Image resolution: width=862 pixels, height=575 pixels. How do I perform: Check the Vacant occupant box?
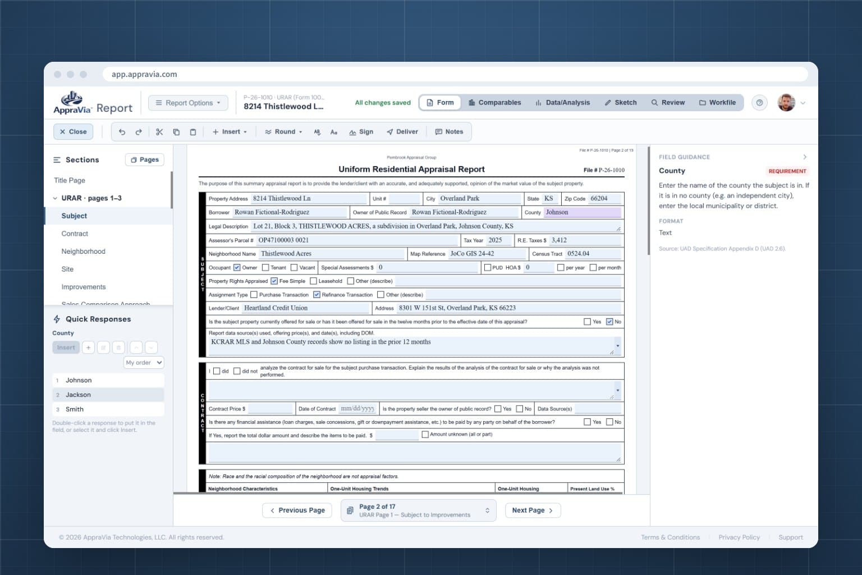tap(294, 267)
